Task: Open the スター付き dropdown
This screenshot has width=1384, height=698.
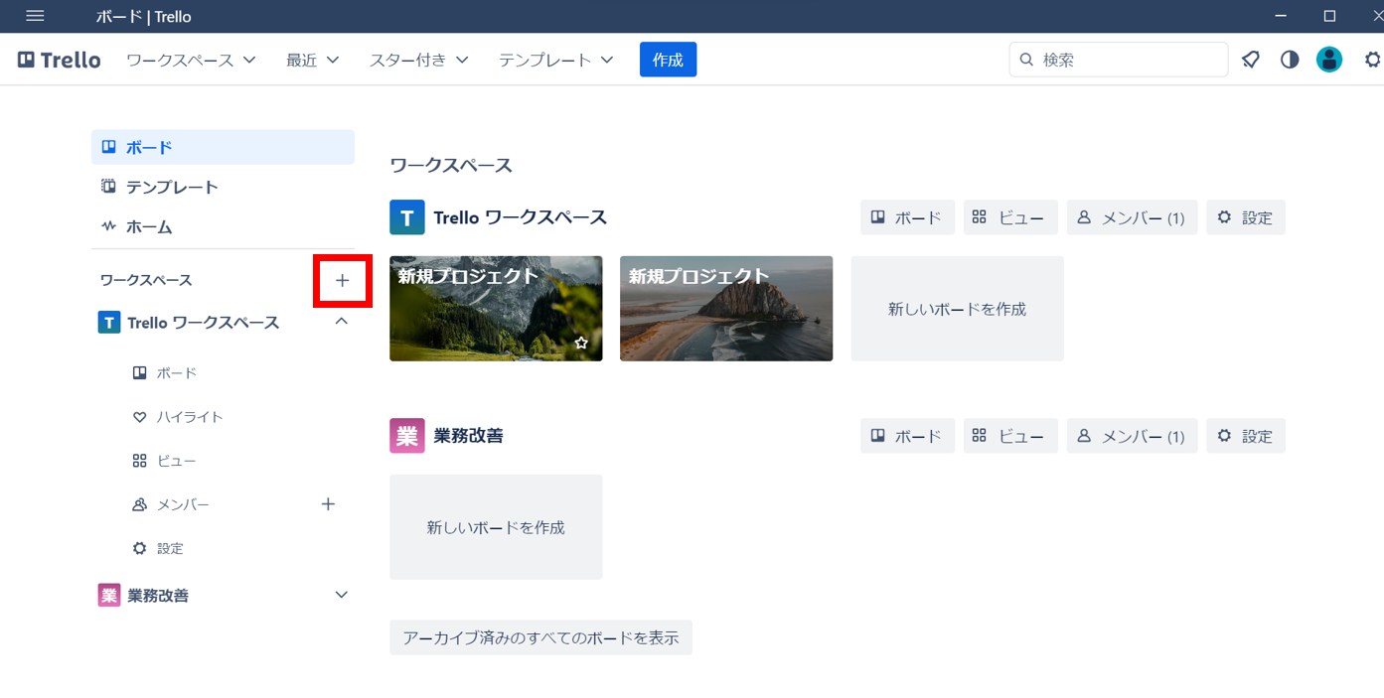Action: pyautogui.click(x=419, y=59)
